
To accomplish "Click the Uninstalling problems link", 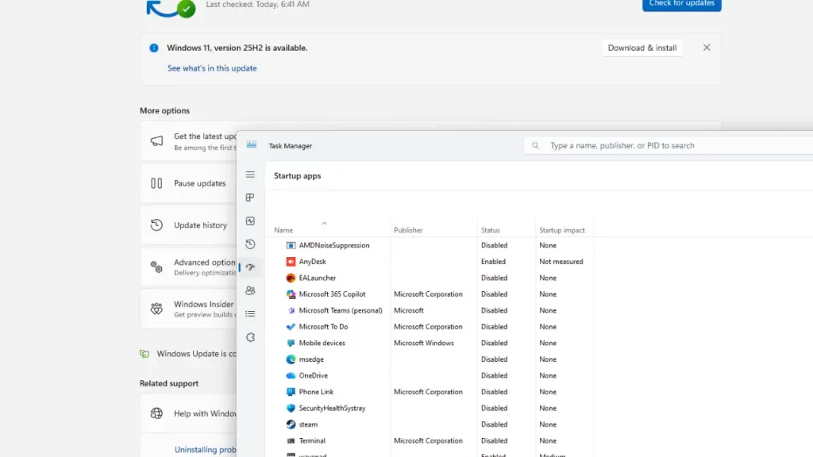I will pos(206,449).
